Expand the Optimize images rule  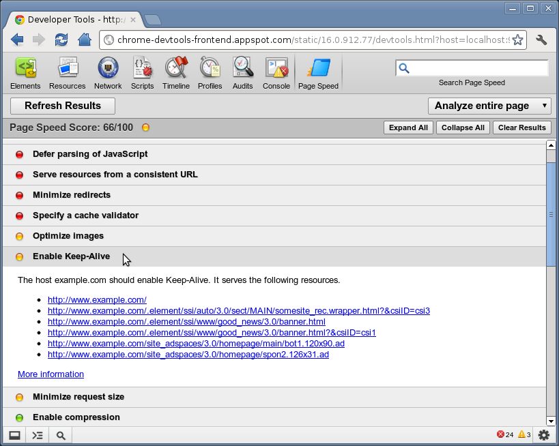pyautogui.click(x=68, y=236)
